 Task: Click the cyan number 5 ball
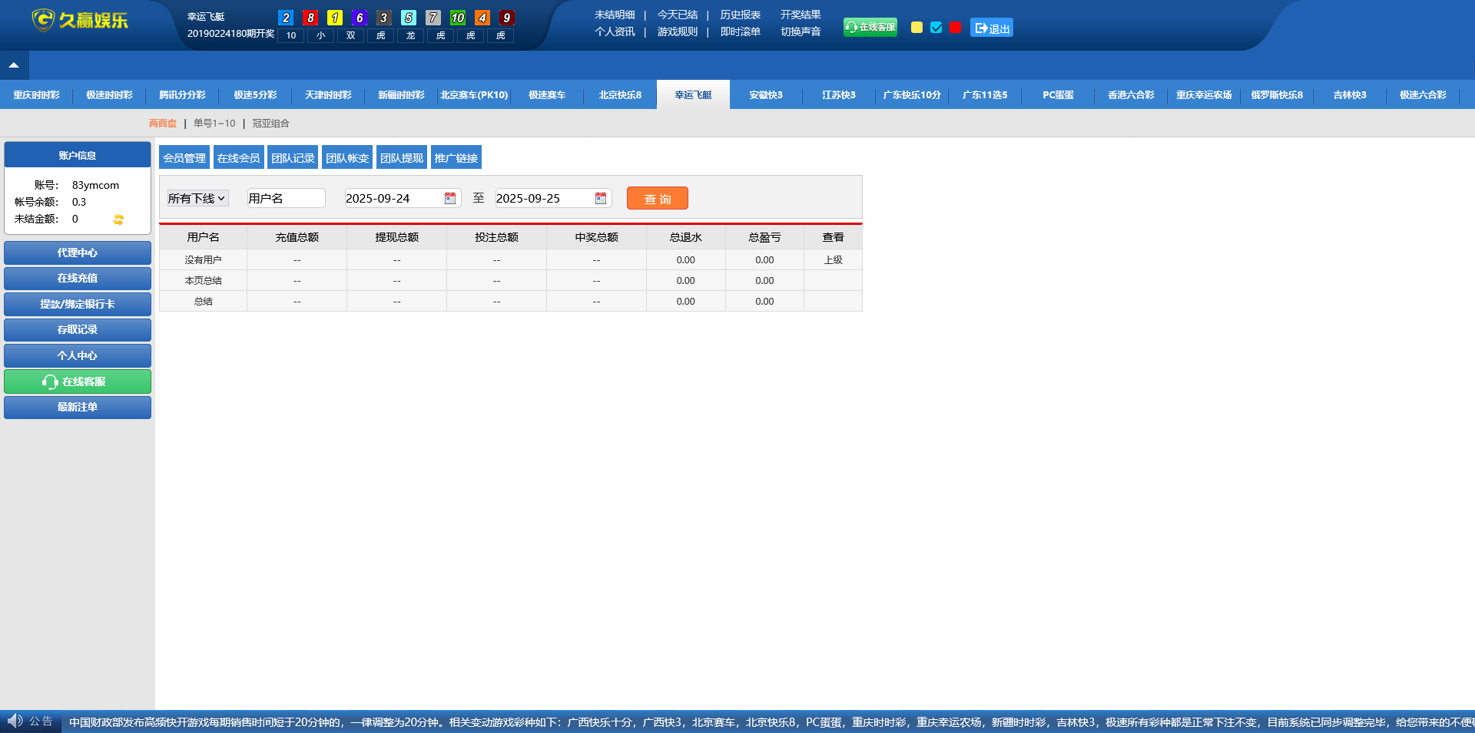coord(409,18)
